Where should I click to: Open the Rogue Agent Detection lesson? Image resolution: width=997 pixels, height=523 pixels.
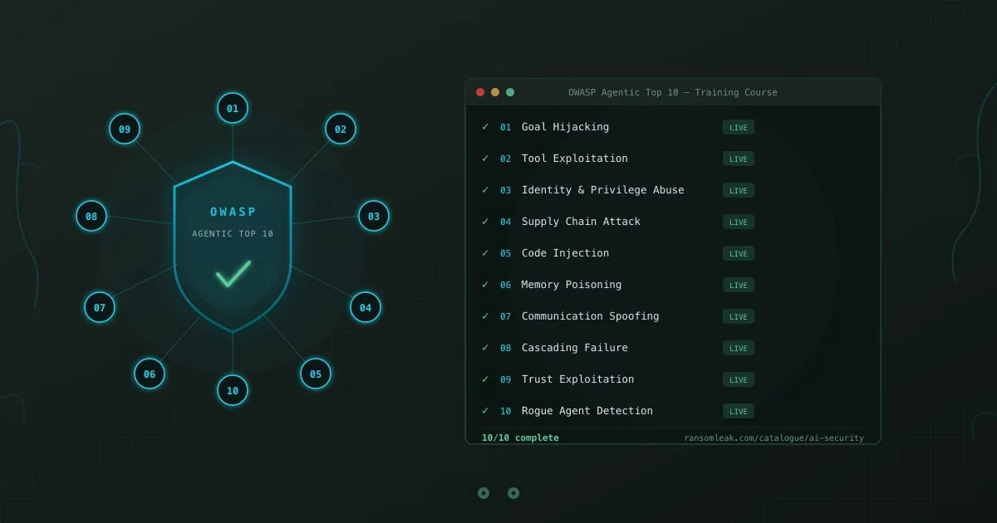[x=587, y=411]
